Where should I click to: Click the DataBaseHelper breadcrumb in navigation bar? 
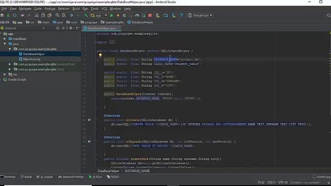tap(140, 22)
